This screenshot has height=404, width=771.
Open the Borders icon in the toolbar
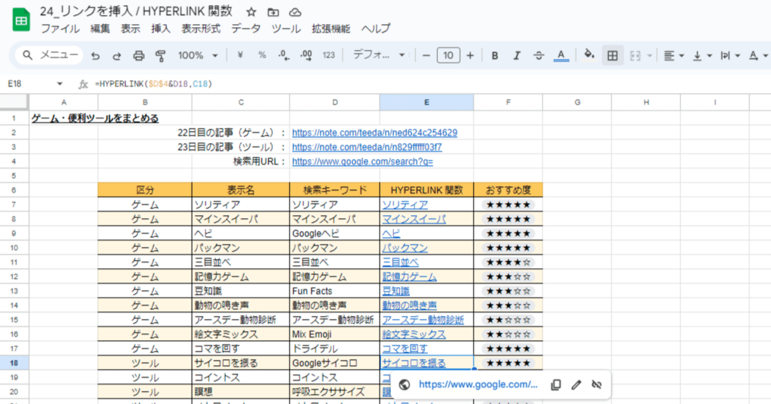[x=613, y=55]
